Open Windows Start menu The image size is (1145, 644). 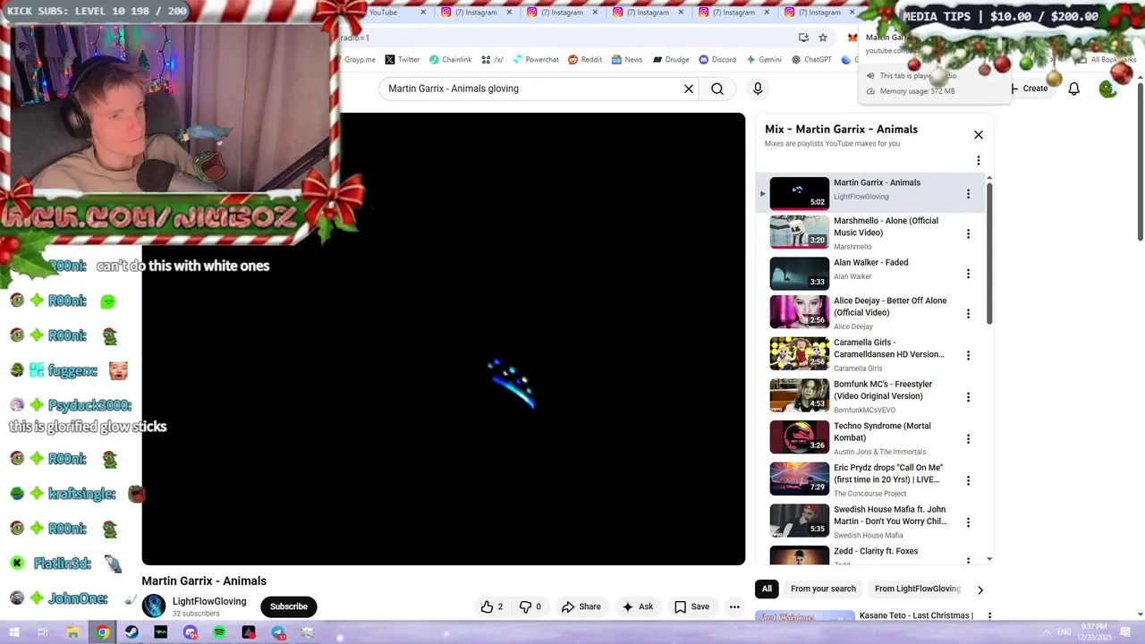point(14,632)
